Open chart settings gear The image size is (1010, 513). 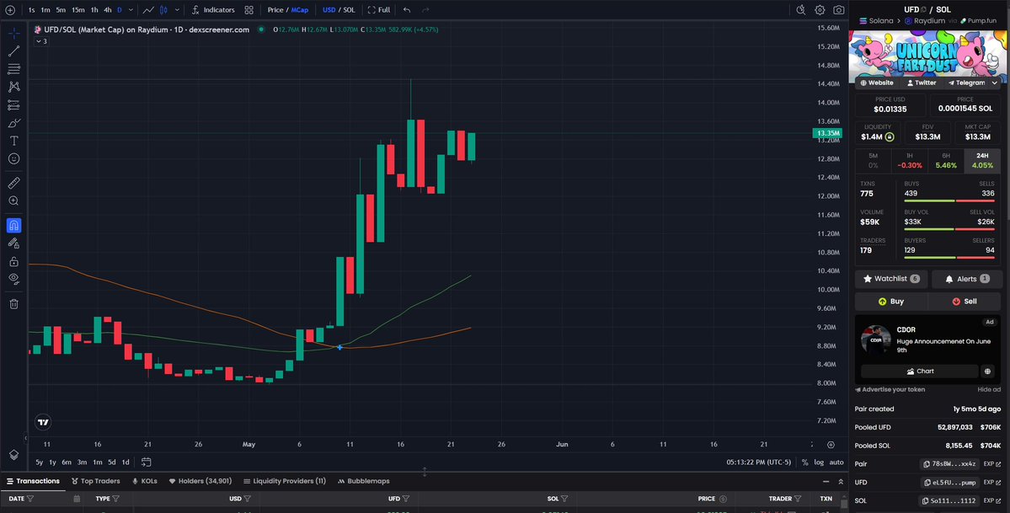tap(820, 9)
